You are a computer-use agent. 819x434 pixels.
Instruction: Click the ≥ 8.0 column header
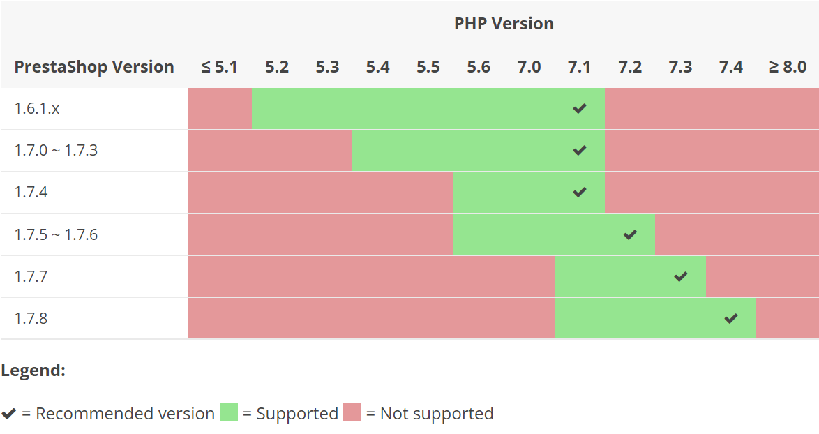[788, 67]
